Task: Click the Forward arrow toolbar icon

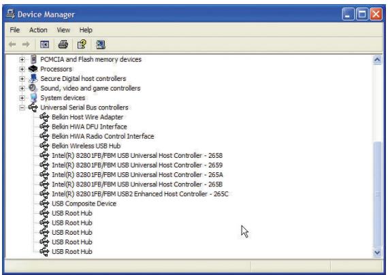Action: (26, 44)
